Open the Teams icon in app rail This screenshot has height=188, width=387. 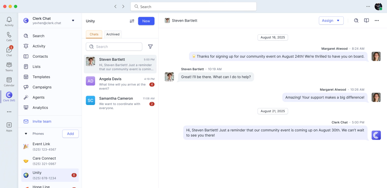pos(9,66)
